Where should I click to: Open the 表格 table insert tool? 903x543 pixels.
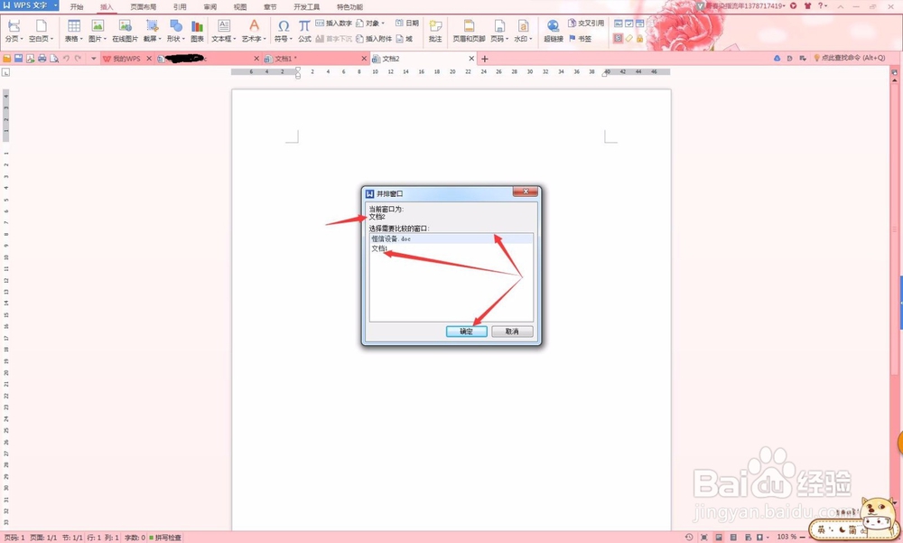point(74,31)
